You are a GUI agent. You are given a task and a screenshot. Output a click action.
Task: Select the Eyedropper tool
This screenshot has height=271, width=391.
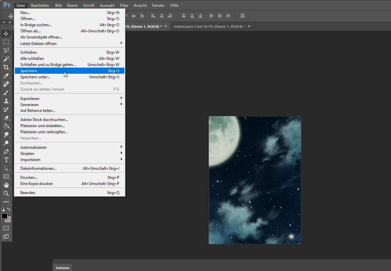point(6,76)
